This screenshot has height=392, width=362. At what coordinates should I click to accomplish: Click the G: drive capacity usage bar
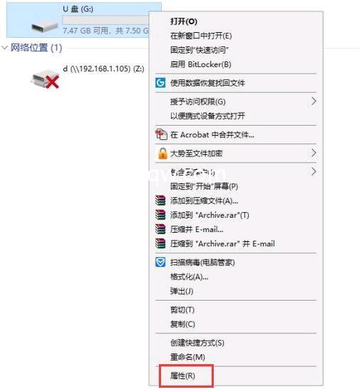[105, 20]
